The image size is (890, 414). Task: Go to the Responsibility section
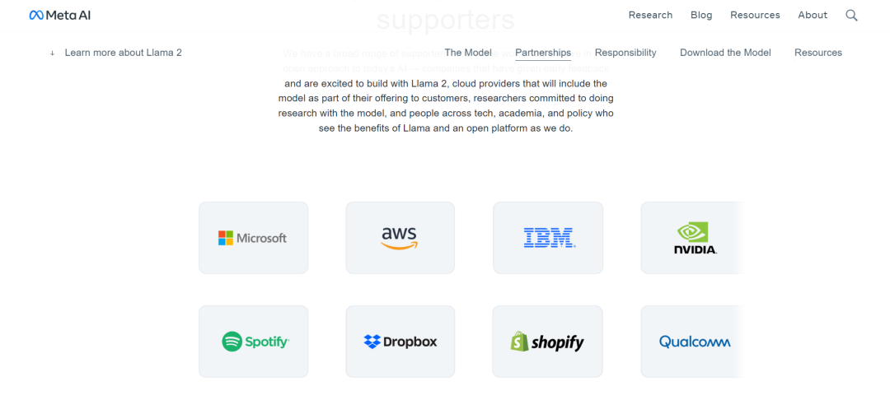point(625,53)
